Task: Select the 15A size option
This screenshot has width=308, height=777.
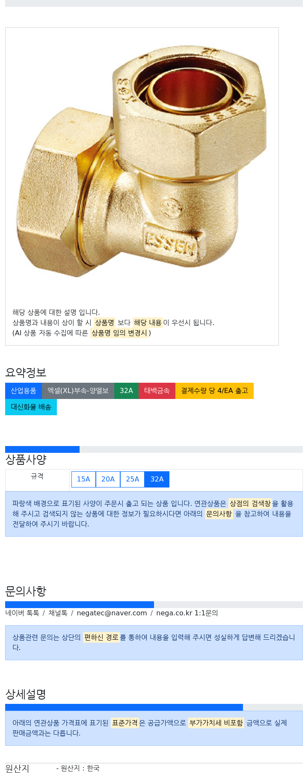Action: coord(83,479)
